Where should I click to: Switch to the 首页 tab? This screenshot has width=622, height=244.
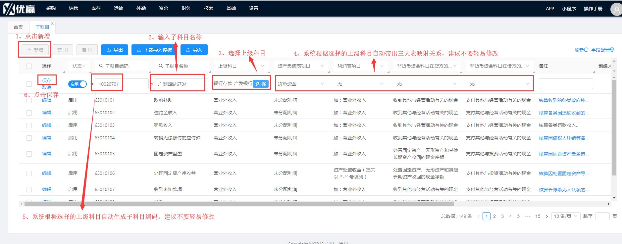[x=18, y=27]
